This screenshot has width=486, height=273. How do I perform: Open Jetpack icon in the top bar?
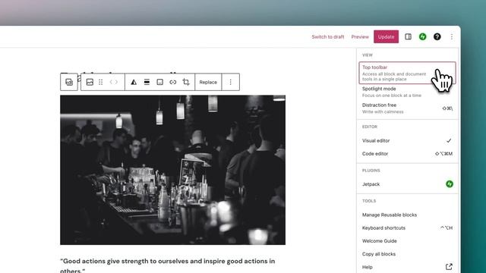pyautogui.click(x=423, y=37)
